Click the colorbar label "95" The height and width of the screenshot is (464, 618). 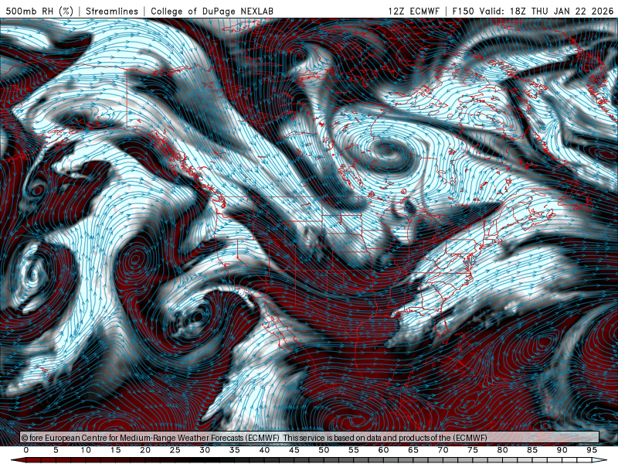pos(592,450)
